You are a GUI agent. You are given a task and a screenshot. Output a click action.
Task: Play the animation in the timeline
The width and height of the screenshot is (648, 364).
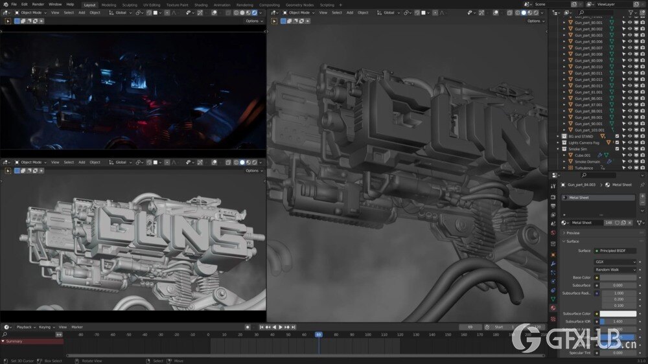pyautogui.click(x=281, y=327)
